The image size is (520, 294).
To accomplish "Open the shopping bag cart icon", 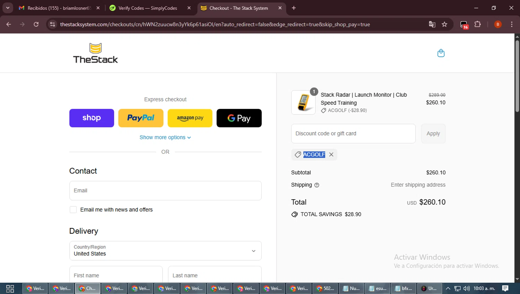I will click(441, 53).
